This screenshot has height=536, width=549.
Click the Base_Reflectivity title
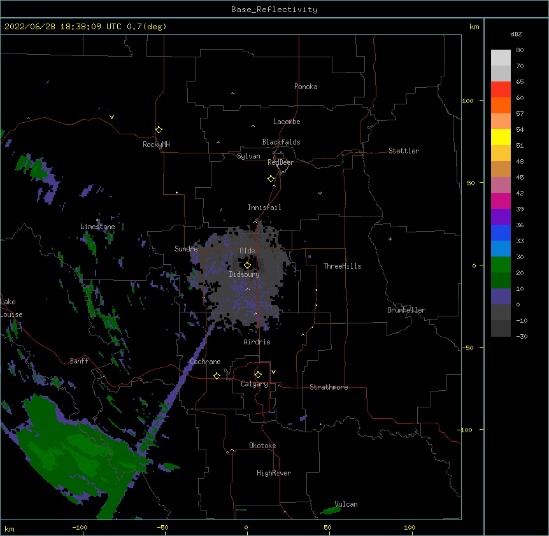point(274,10)
